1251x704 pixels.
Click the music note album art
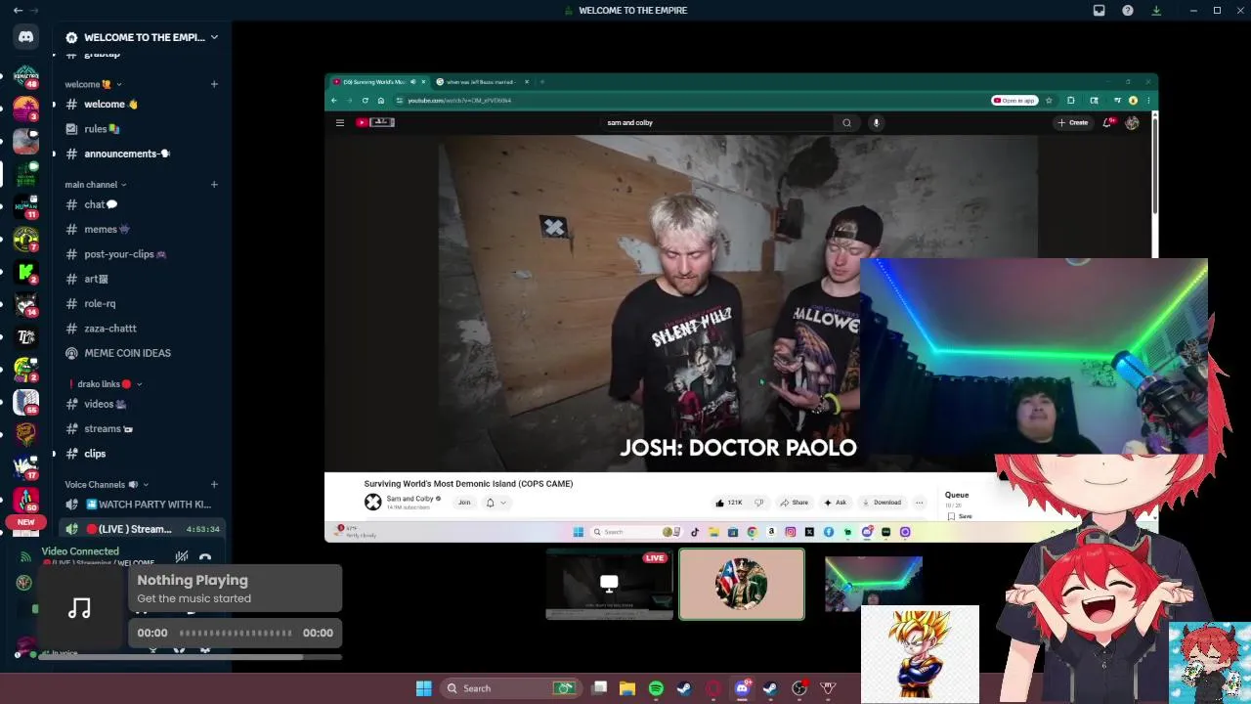tap(80, 608)
